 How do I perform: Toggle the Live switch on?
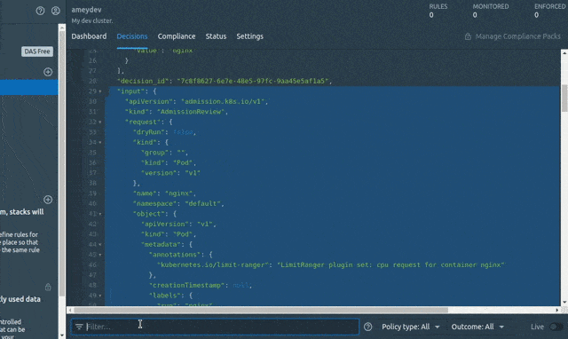pyautogui.click(x=556, y=327)
